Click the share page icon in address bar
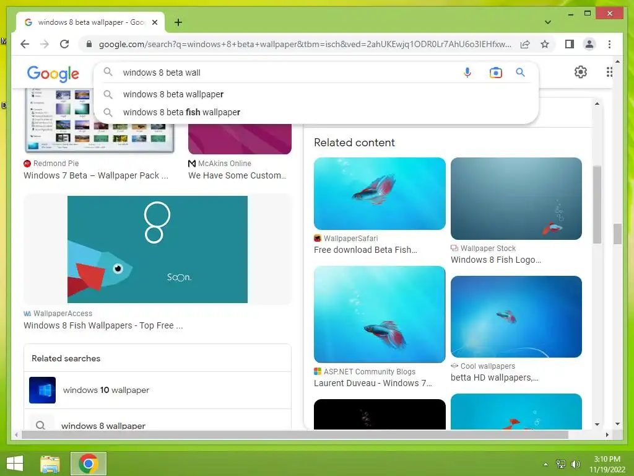This screenshot has width=634, height=476. (525, 44)
